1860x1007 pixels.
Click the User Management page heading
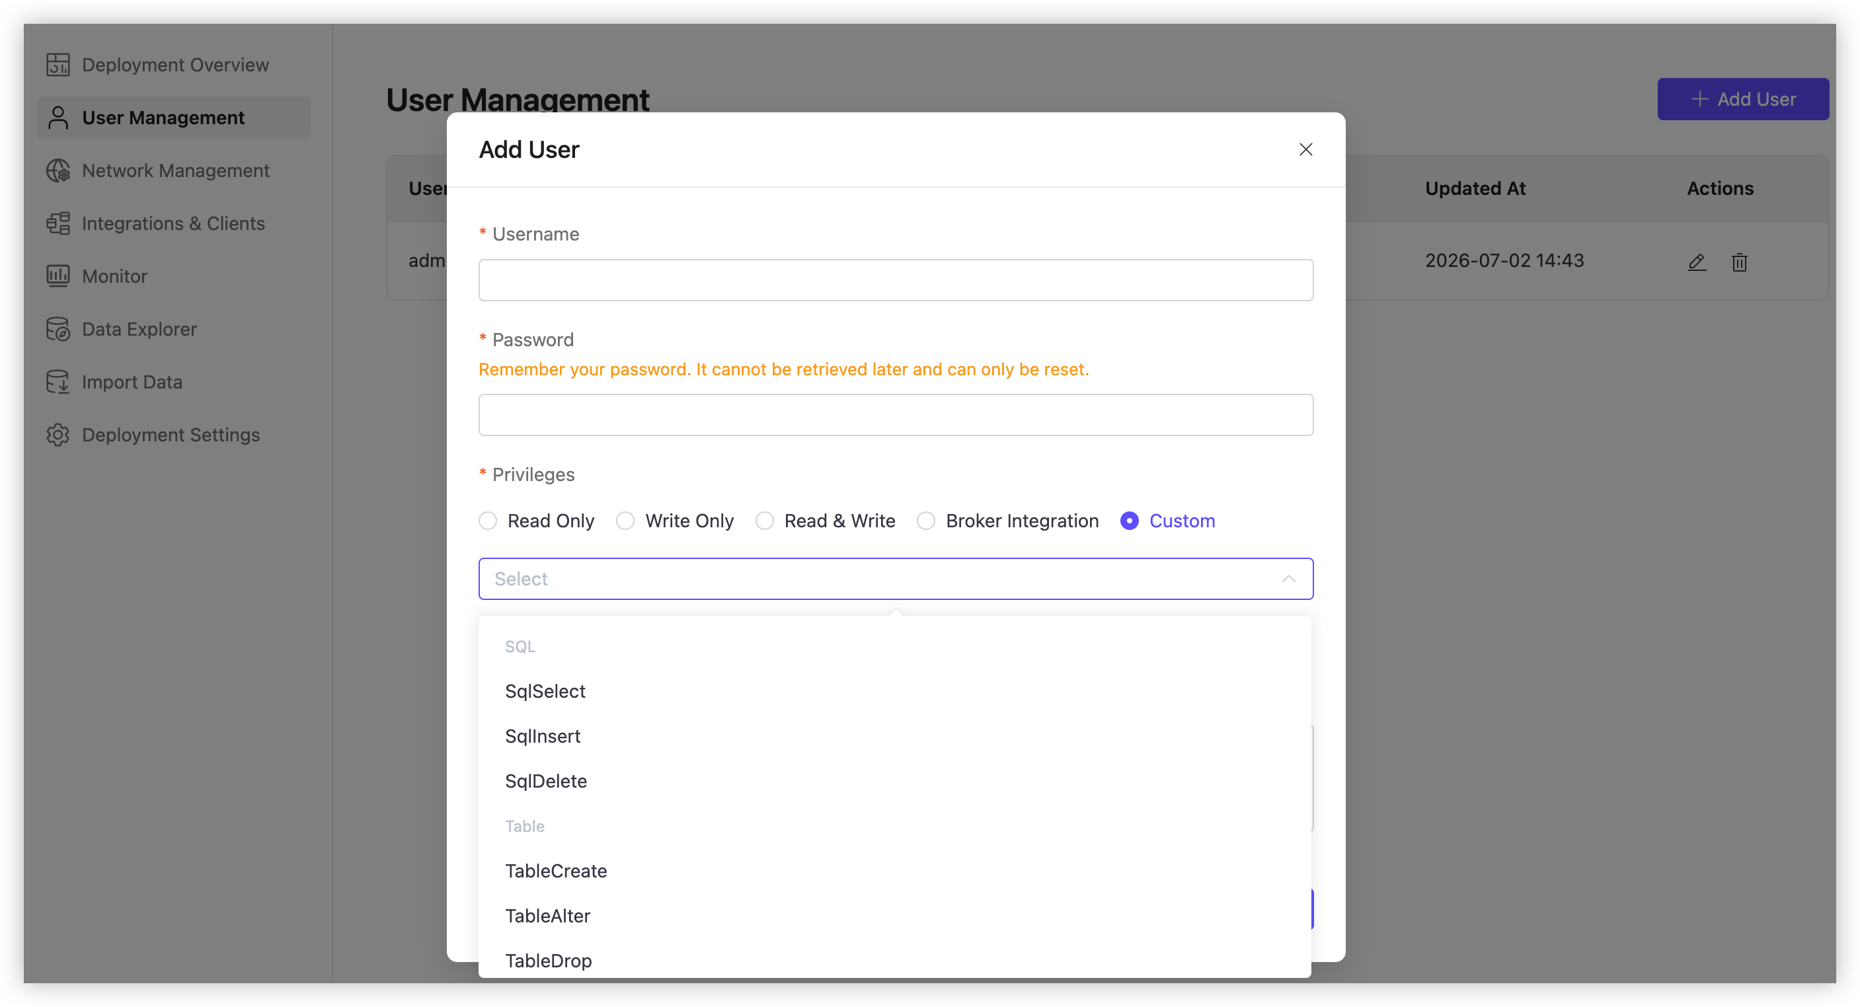[518, 100]
